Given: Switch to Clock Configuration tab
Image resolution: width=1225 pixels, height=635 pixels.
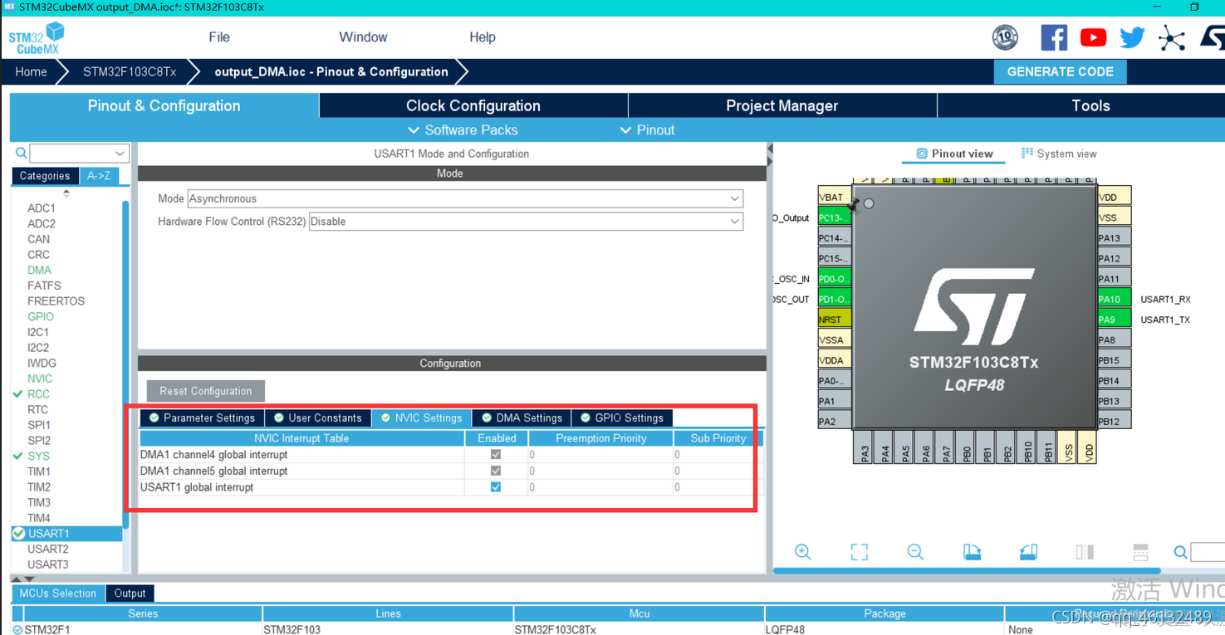Looking at the screenshot, I should pyautogui.click(x=473, y=105).
